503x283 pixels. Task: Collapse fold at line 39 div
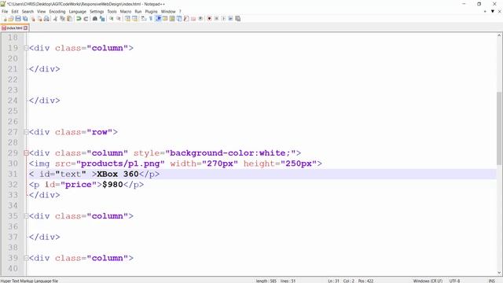[26, 258]
